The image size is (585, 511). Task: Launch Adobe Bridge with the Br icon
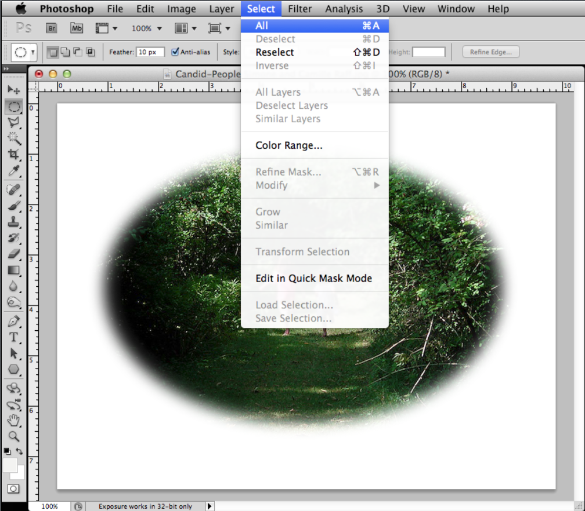point(51,28)
